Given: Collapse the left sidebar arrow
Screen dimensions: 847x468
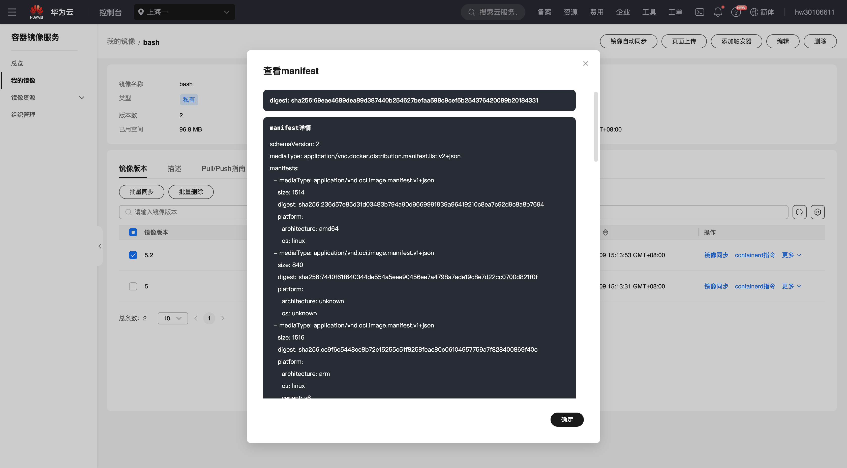Looking at the screenshot, I should click(100, 246).
